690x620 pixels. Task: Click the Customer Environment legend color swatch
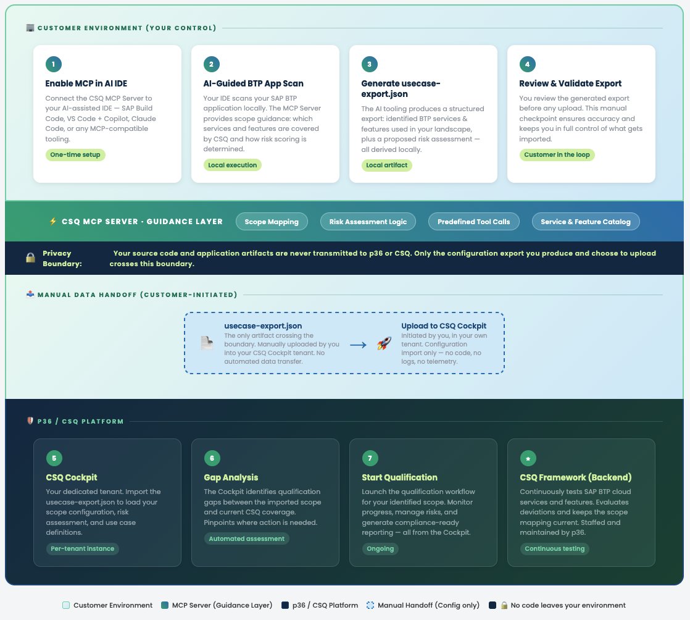click(x=66, y=605)
